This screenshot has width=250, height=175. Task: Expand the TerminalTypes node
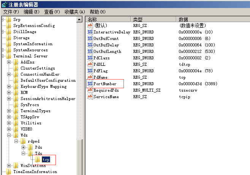tap(9, 111)
